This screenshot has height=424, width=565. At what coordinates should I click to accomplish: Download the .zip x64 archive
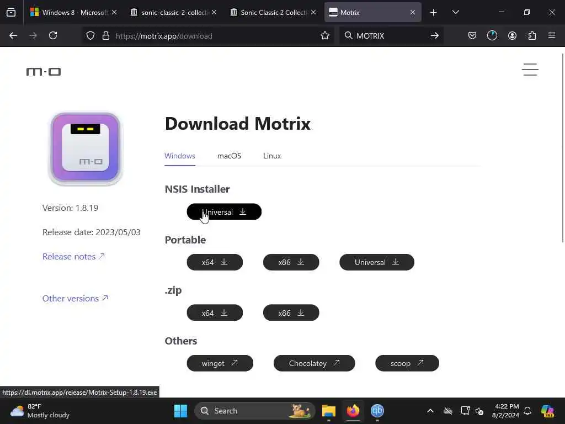tap(215, 312)
